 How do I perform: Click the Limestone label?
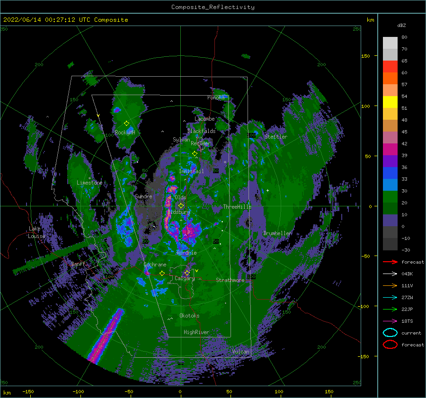tap(89, 183)
